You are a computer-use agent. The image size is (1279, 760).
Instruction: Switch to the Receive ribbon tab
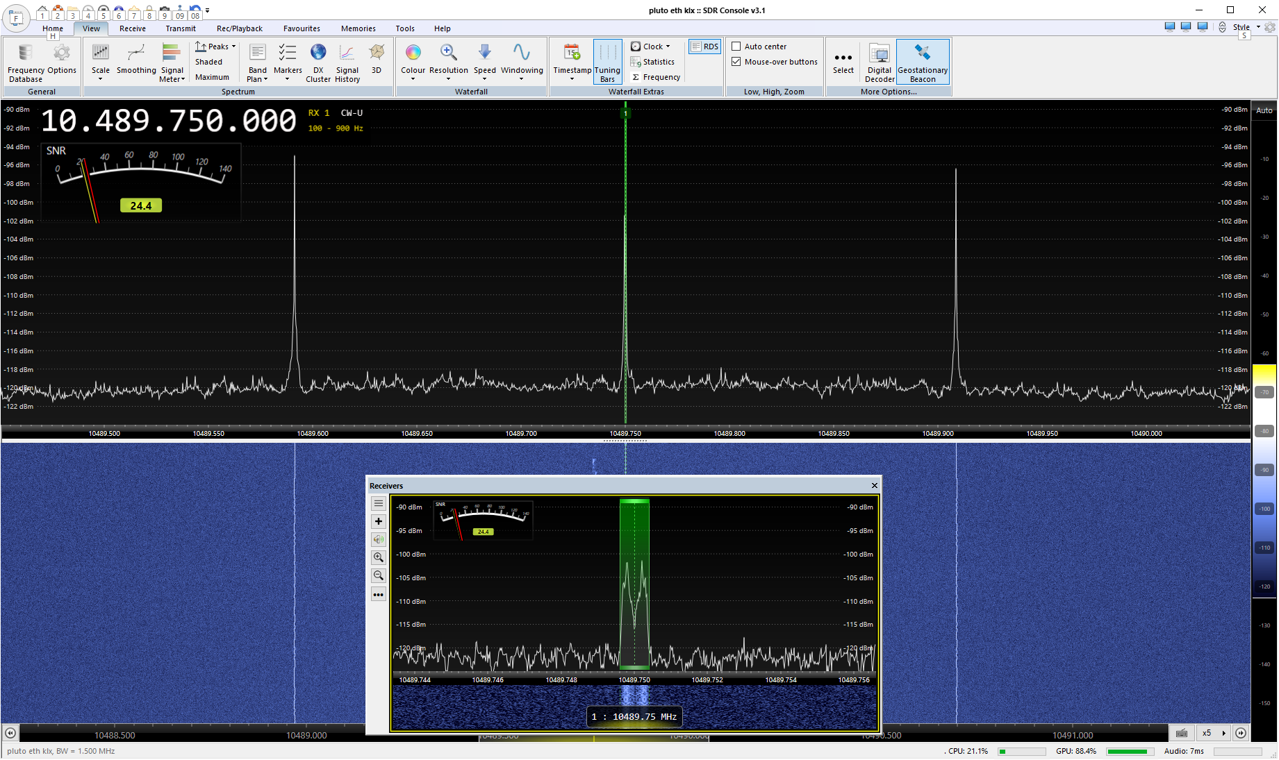(x=132, y=28)
